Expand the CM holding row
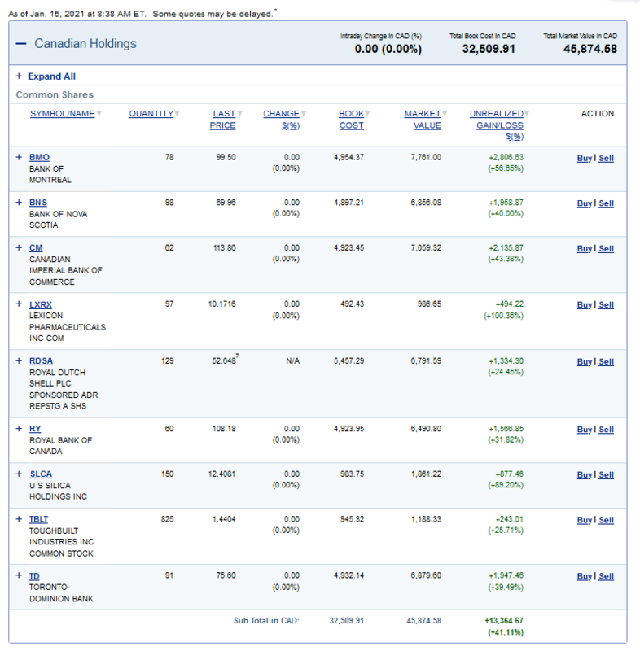 19,247
